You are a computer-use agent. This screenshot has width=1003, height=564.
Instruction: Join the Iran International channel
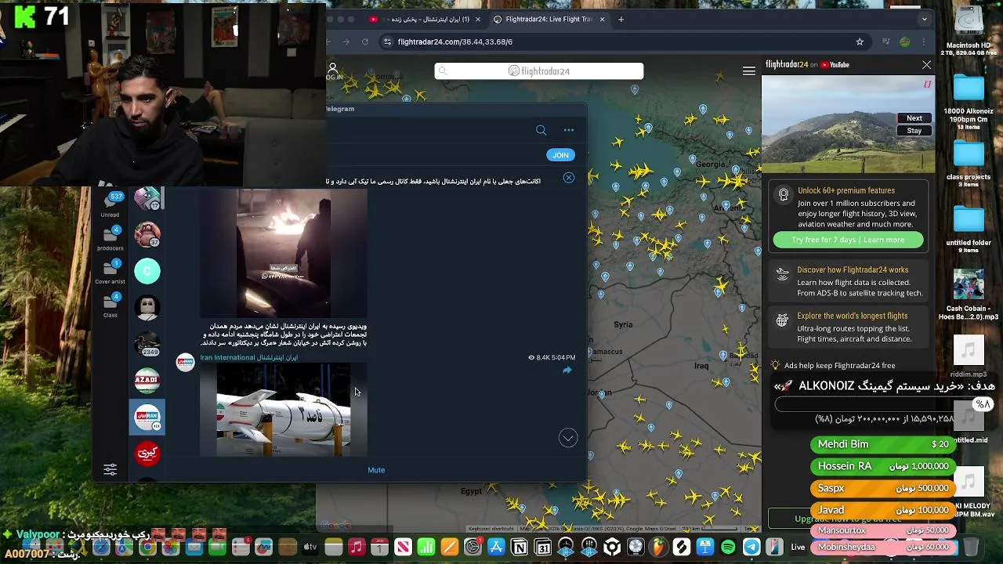560,155
